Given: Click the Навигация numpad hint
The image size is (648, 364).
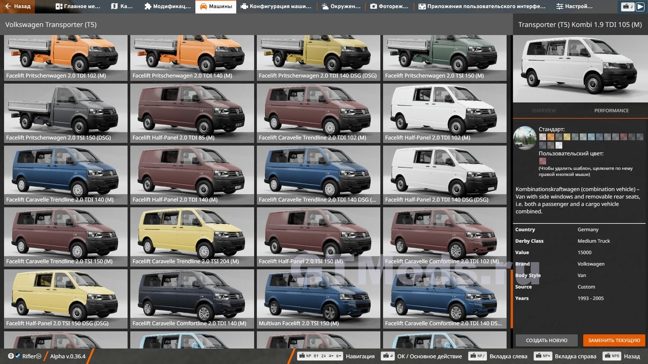Looking at the screenshot, I should pos(336,356).
